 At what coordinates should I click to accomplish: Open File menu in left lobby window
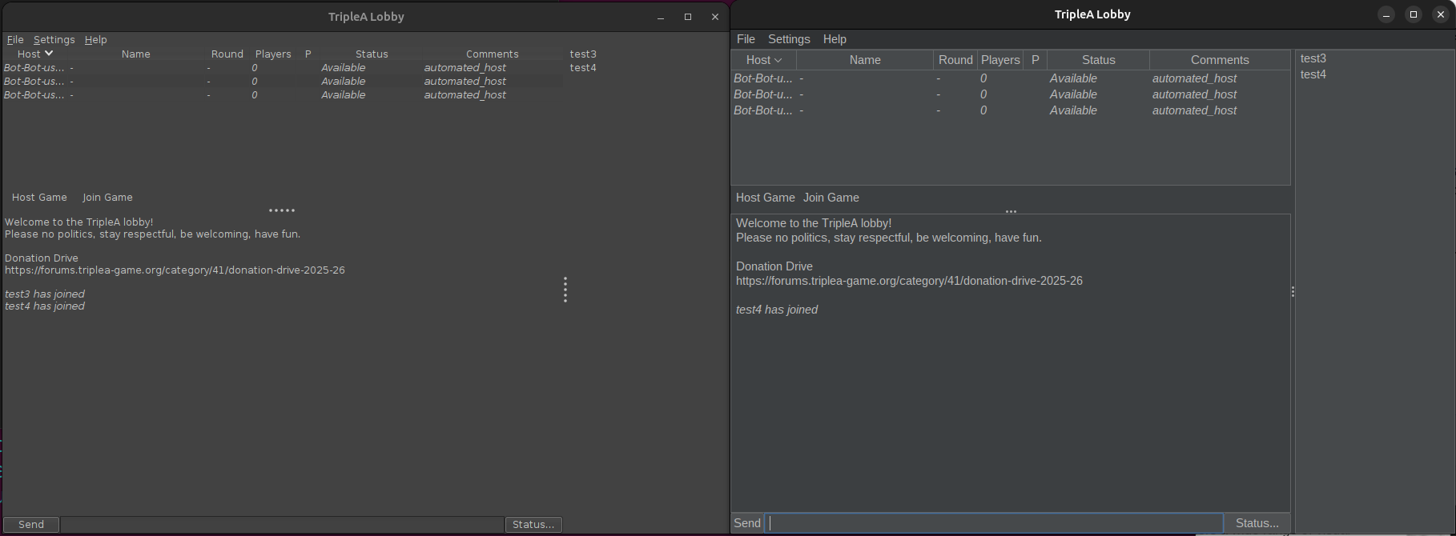[15, 39]
